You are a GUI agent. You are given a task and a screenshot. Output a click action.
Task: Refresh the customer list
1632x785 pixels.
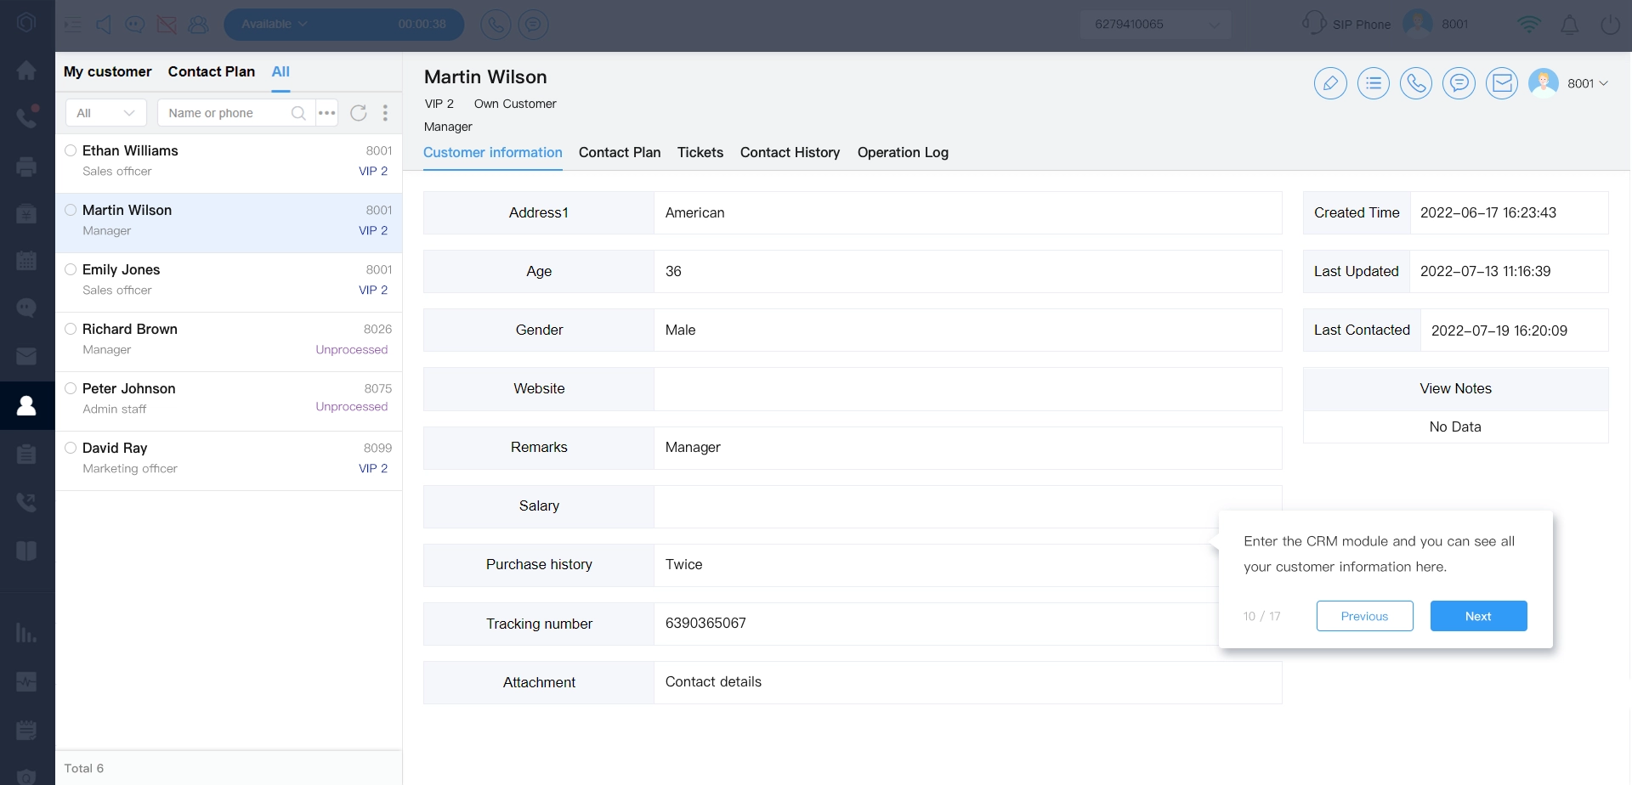359,113
